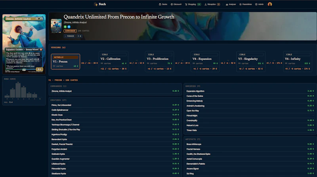Click the COMMANDER format badge
This screenshot has height=177, width=317.
70,31
